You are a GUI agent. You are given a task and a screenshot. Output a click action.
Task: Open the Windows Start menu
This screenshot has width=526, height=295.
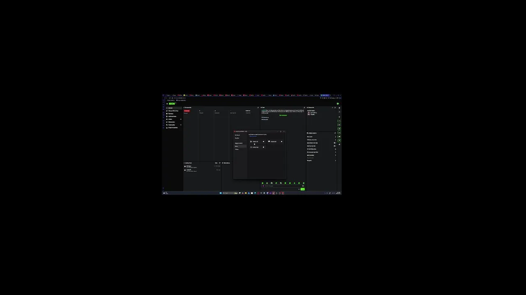pos(221,193)
